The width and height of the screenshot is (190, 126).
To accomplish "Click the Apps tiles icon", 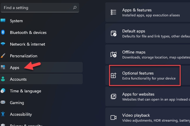I will pyautogui.click(x=3, y=67).
